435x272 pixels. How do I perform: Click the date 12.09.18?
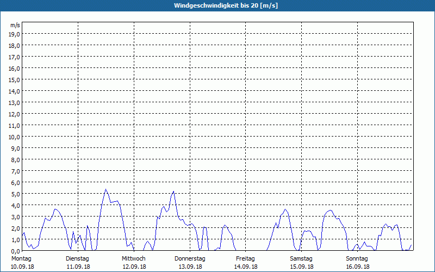click(x=134, y=267)
